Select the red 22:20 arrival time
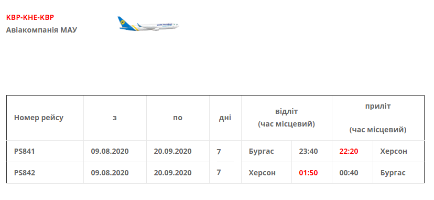This screenshot has width=434, height=200. (349, 152)
